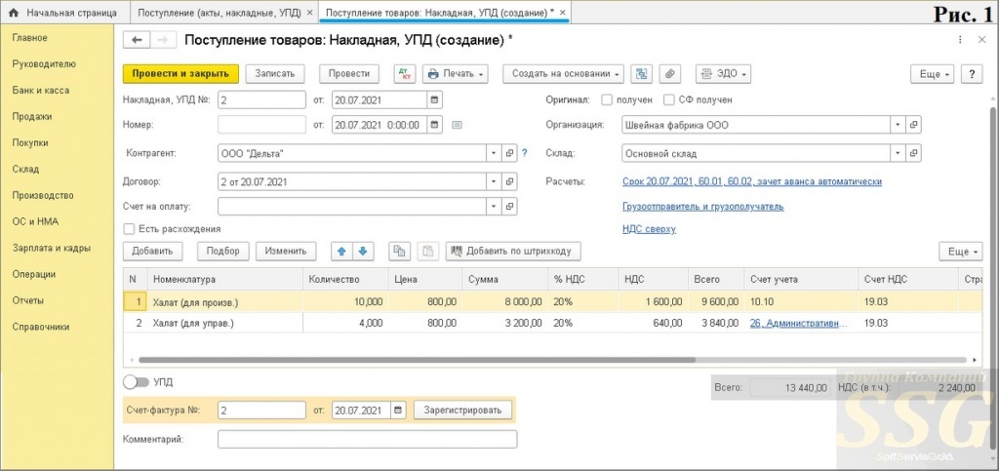
Task: Open Договор card icon
Action: [509, 182]
